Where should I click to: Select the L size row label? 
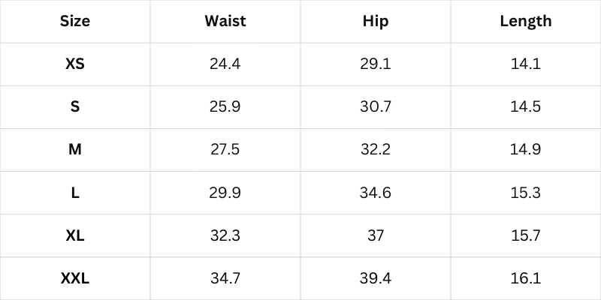coord(75,193)
